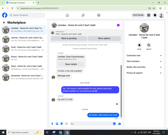Go back in browser history
The width and height of the screenshot is (168, 135).
pos(3,8)
